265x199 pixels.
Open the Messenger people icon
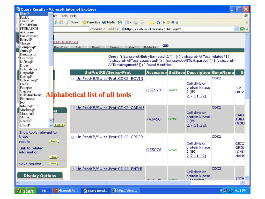click(158, 22)
